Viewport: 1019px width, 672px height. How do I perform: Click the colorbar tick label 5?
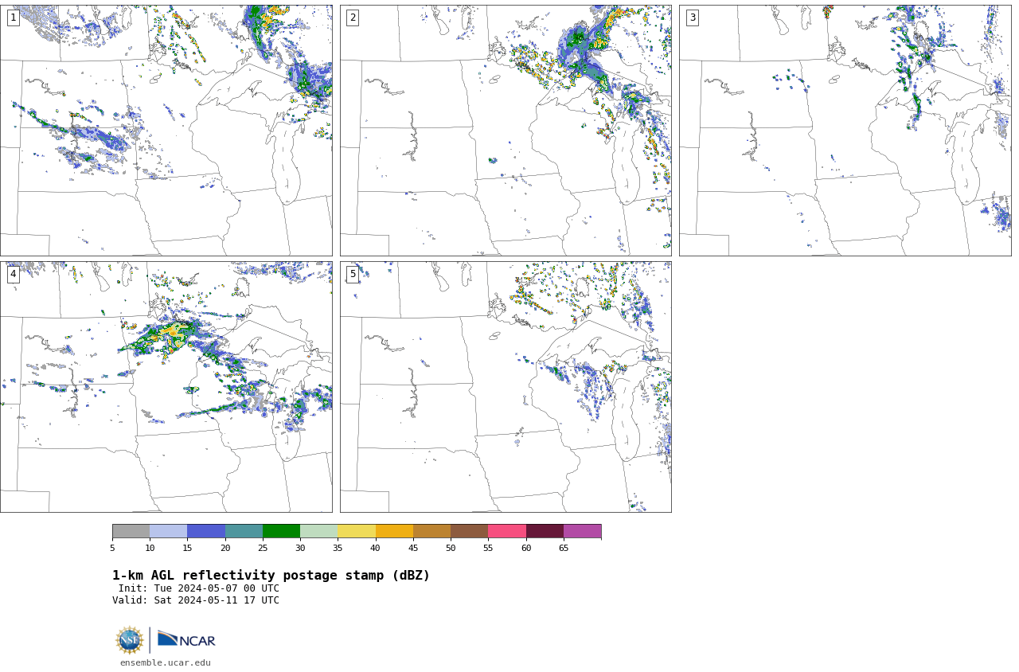(x=112, y=548)
